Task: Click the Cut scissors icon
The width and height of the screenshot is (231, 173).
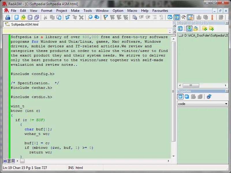Action: pos(46,17)
